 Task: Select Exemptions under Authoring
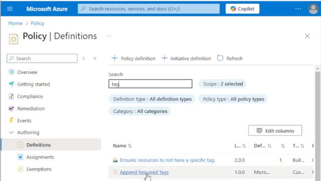(39, 169)
